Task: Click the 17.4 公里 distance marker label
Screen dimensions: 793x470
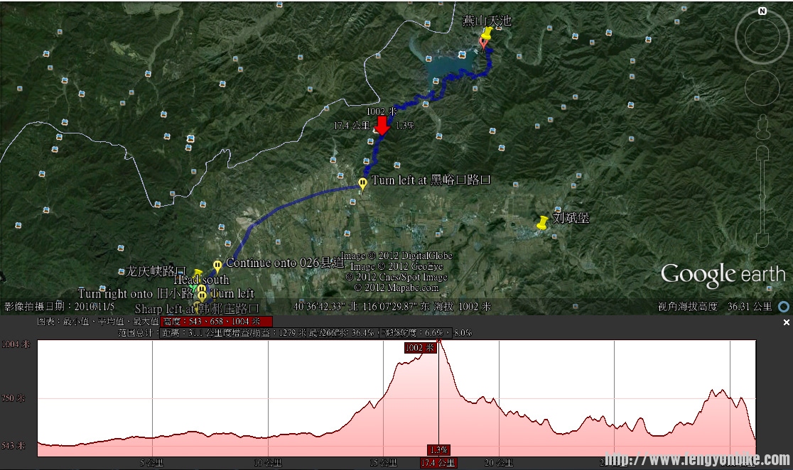Action: (438, 463)
